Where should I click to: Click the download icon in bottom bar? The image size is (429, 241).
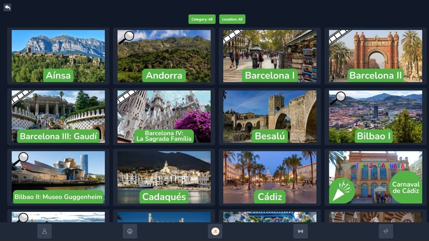(x=130, y=231)
